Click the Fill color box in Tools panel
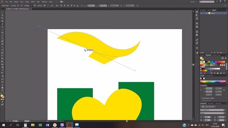Image resolution: width=228 pixels, height=128 pixels. click(2, 96)
